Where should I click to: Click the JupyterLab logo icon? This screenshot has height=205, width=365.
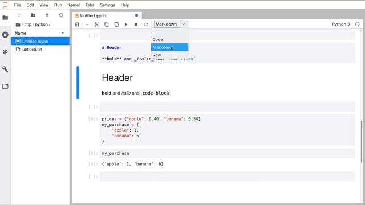tap(5, 5)
